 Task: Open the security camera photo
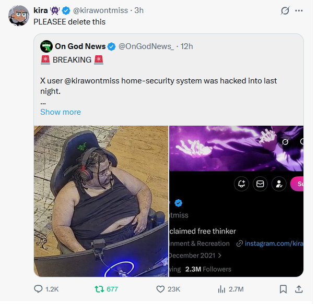coord(101,201)
